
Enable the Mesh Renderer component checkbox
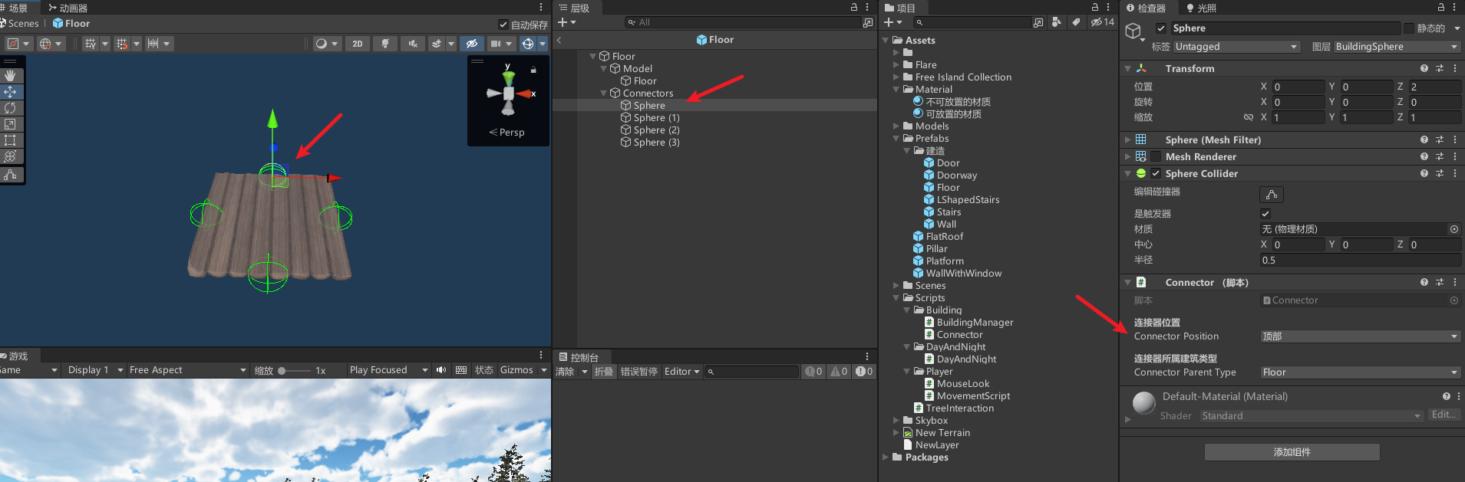click(1156, 157)
